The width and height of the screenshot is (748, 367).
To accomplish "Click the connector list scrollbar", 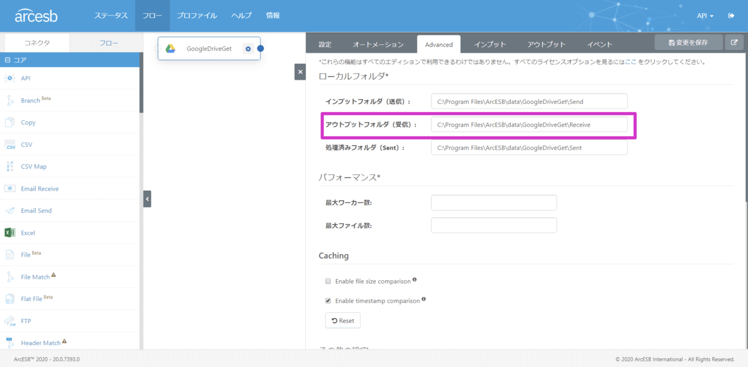I will click(x=141, y=83).
